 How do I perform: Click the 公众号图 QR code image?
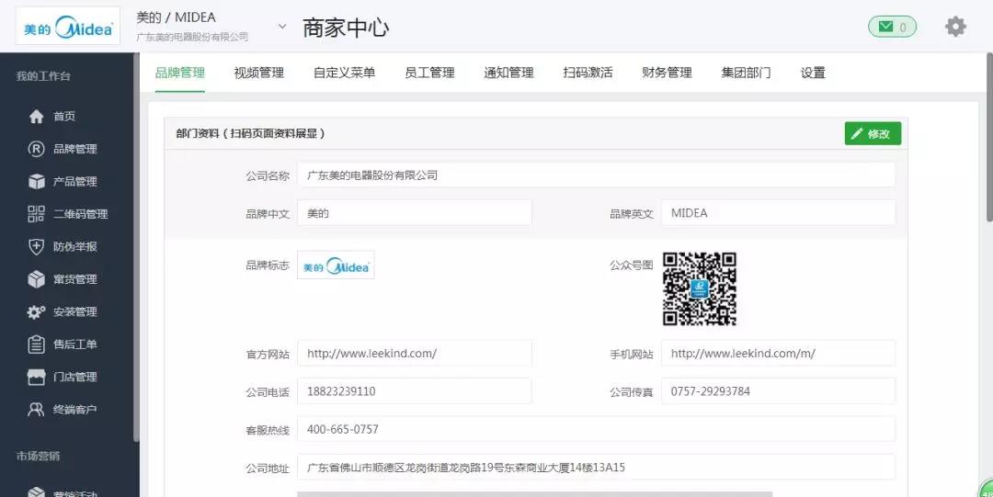699,288
